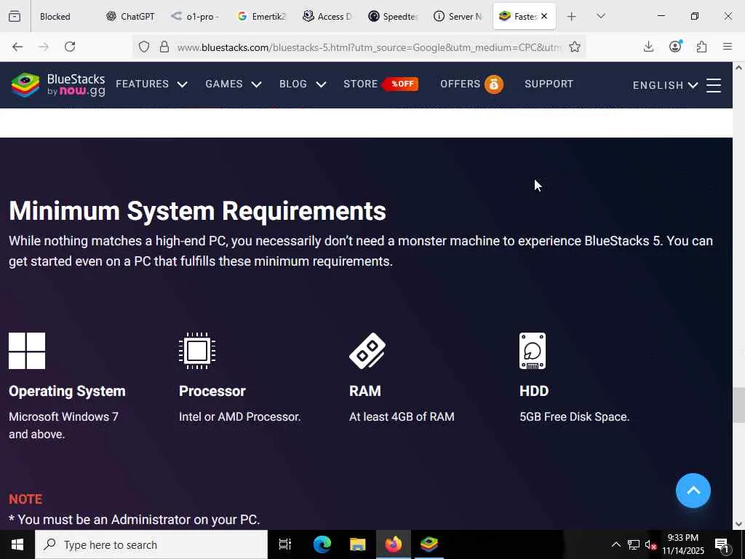This screenshot has height=559, width=745.
Task: Open the taskbar clock showing 9:33 PM
Action: point(683,544)
